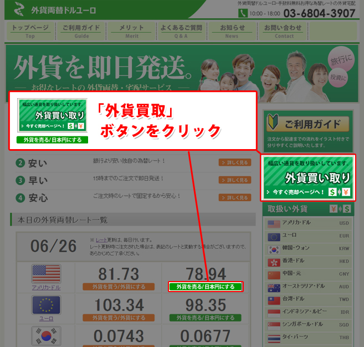The image size is (364, 347).
Task: Open the ご利用ガイド banner in sidebar
Action: pyautogui.click(x=309, y=131)
